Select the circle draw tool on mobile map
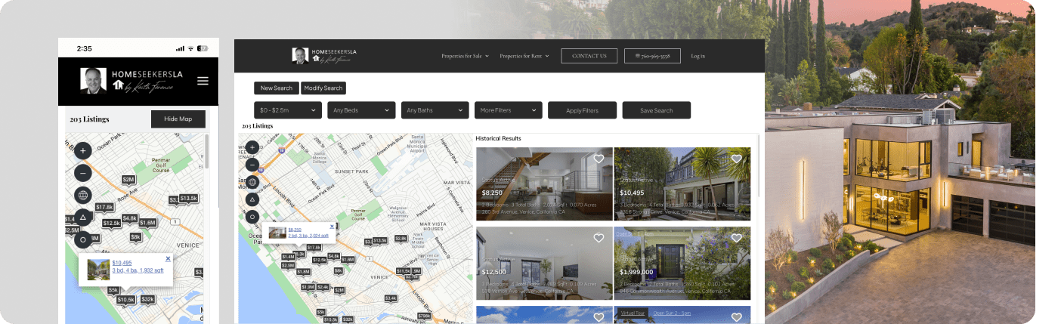 83,240
